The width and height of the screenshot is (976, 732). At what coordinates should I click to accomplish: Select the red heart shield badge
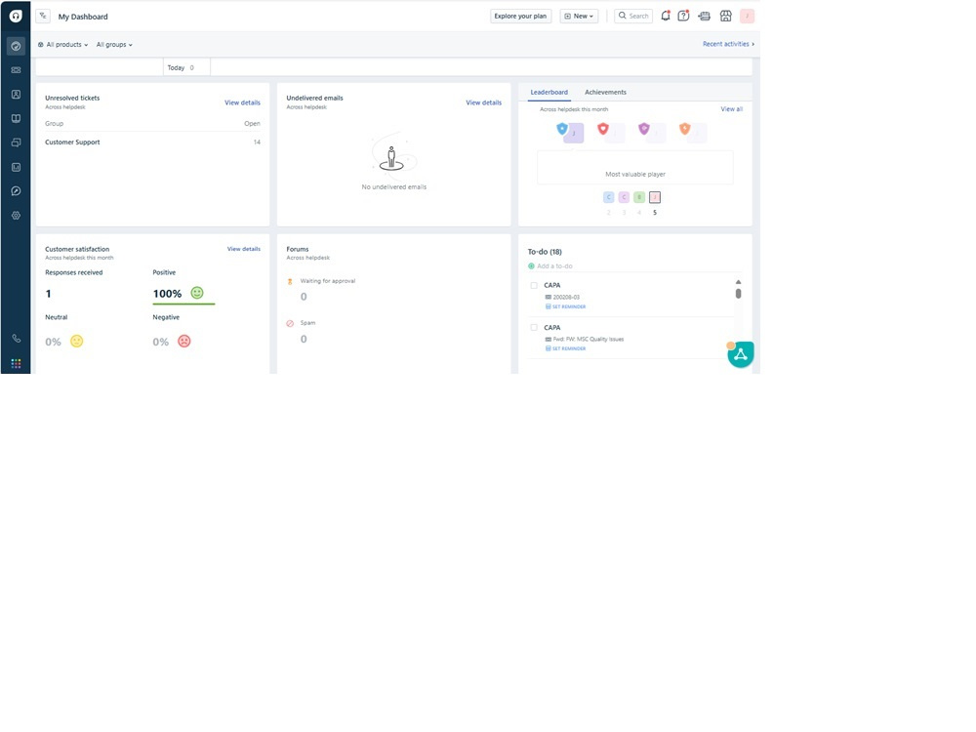pos(603,129)
